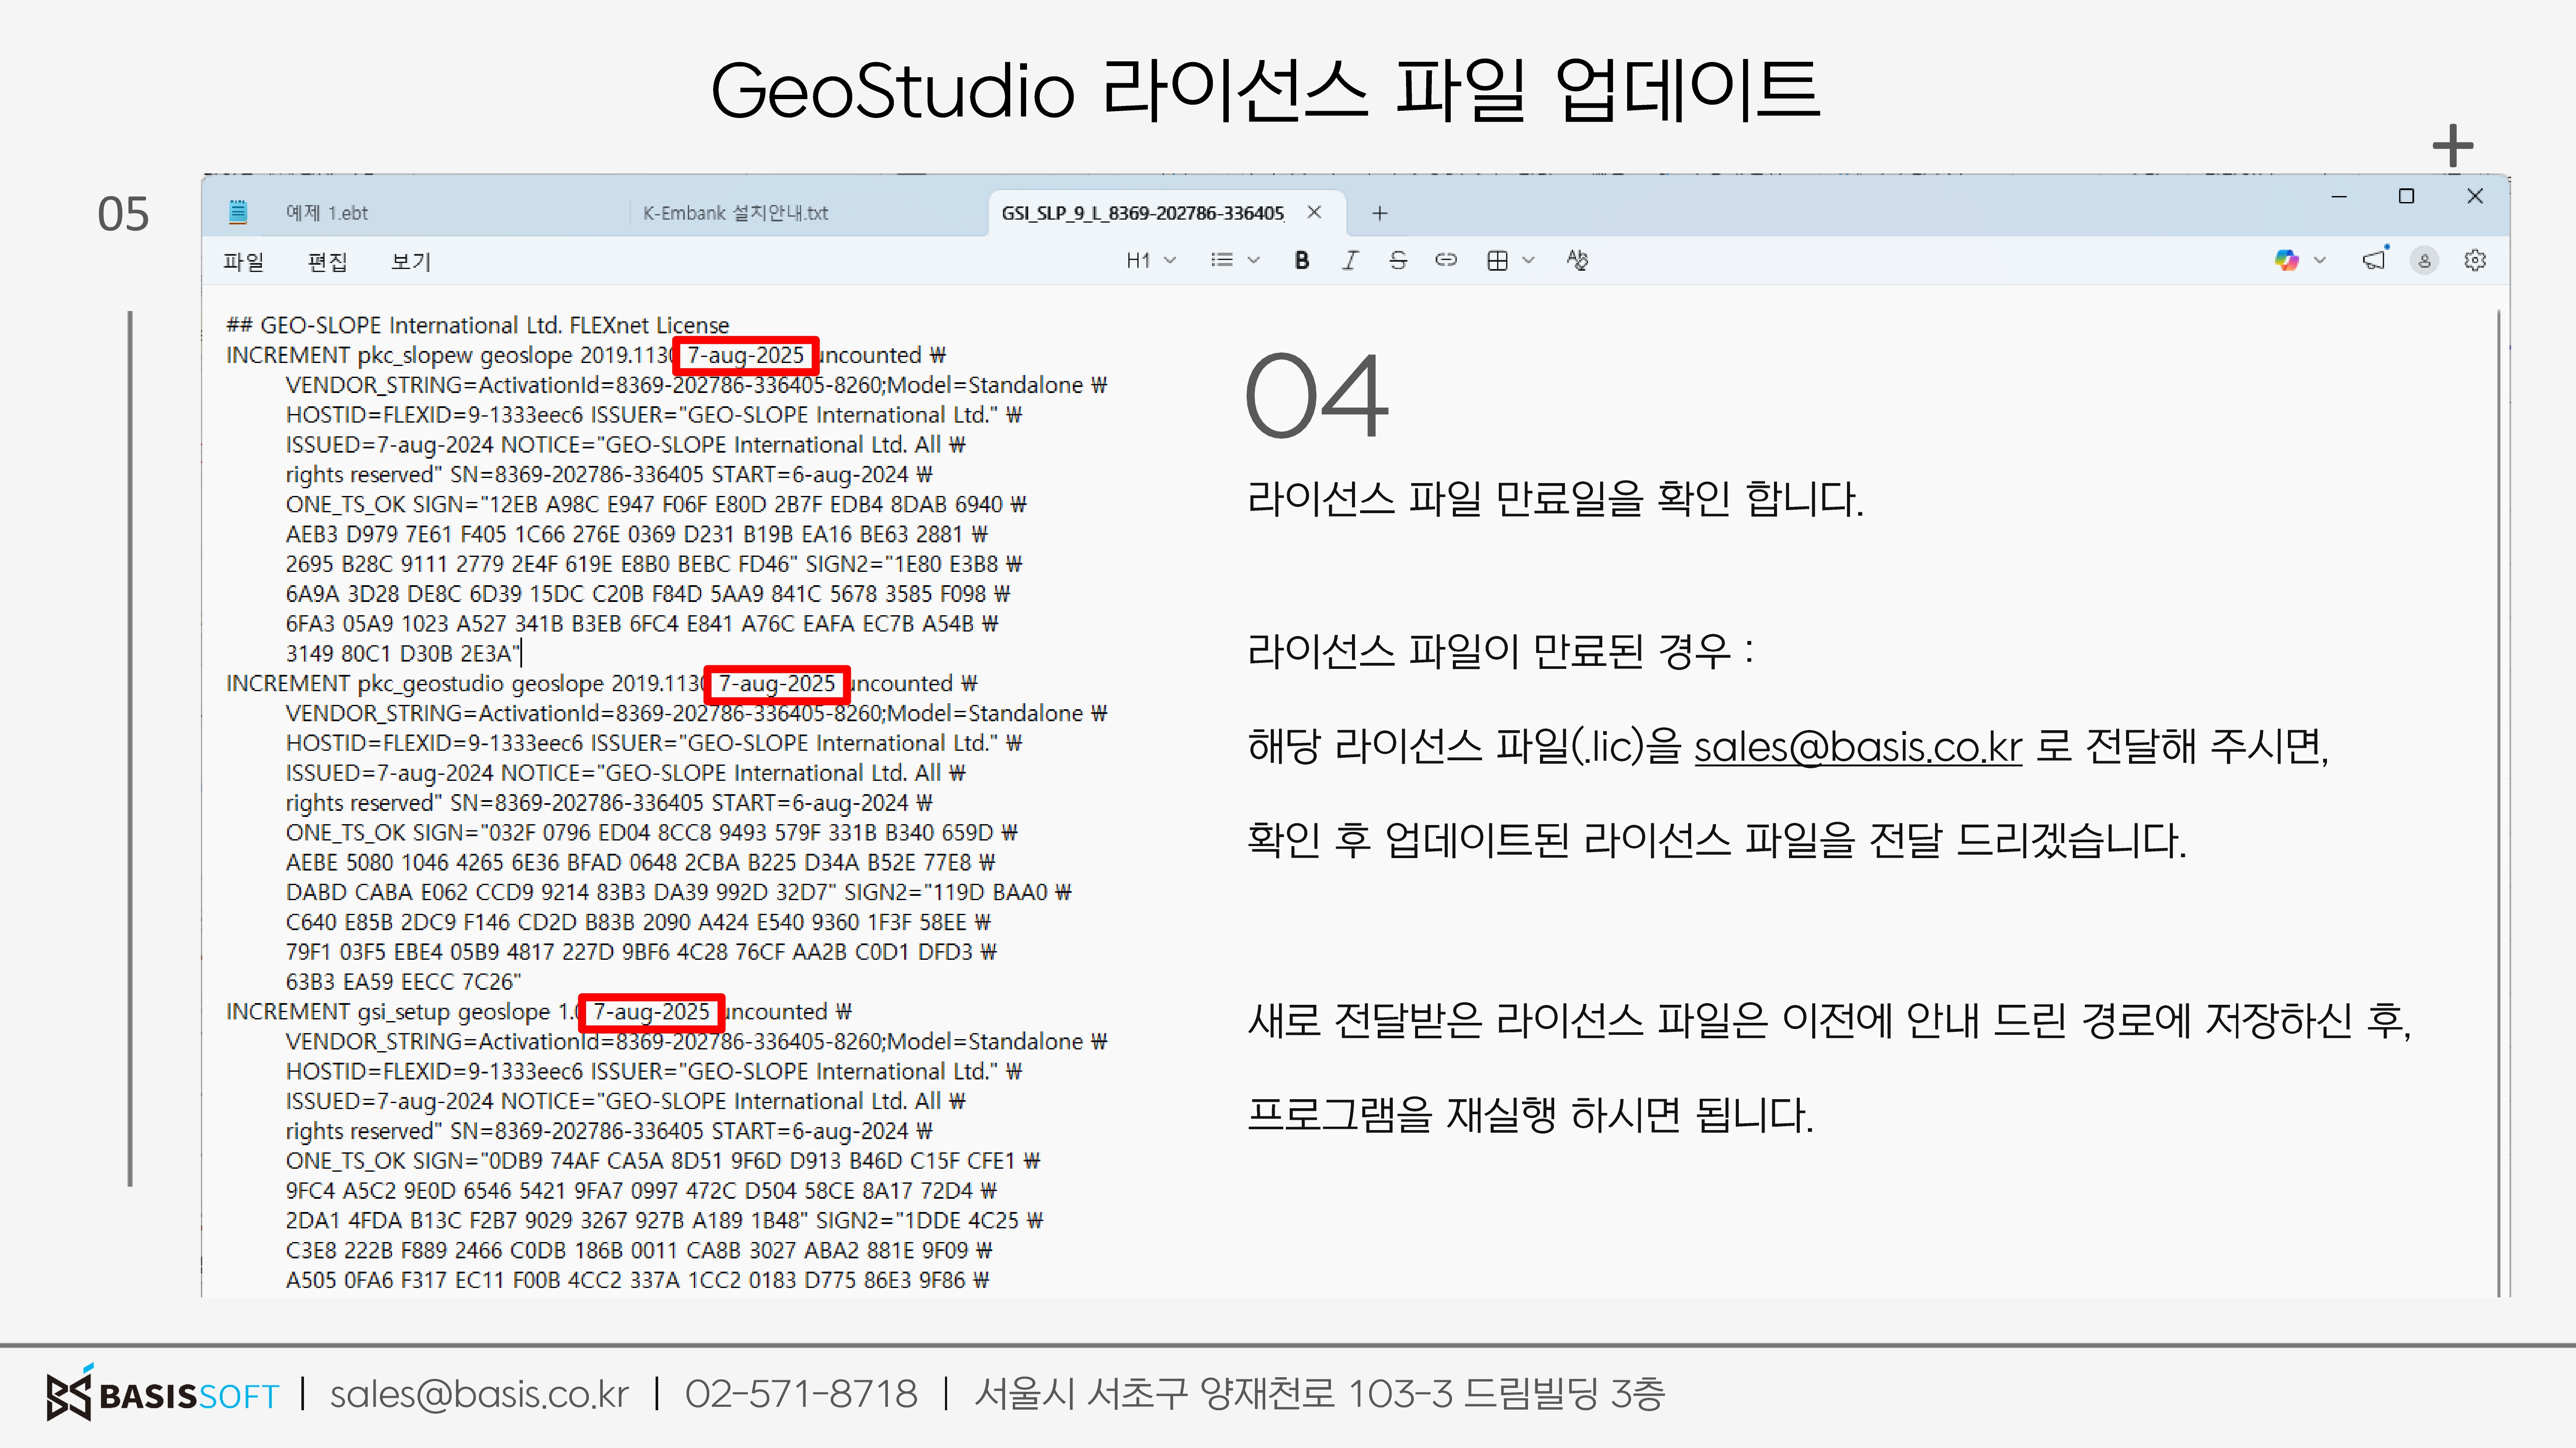Open Notepad settings gear
The width and height of the screenshot is (2576, 1448).
click(x=2475, y=261)
